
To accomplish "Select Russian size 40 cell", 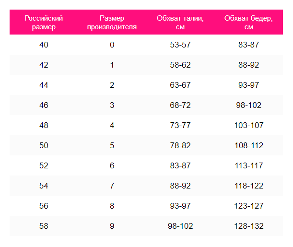I will click(x=44, y=45).
